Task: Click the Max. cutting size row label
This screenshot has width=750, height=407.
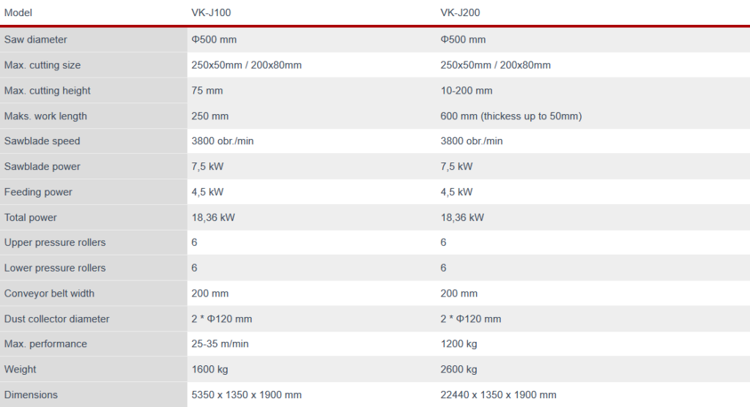Action: tap(42, 65)
